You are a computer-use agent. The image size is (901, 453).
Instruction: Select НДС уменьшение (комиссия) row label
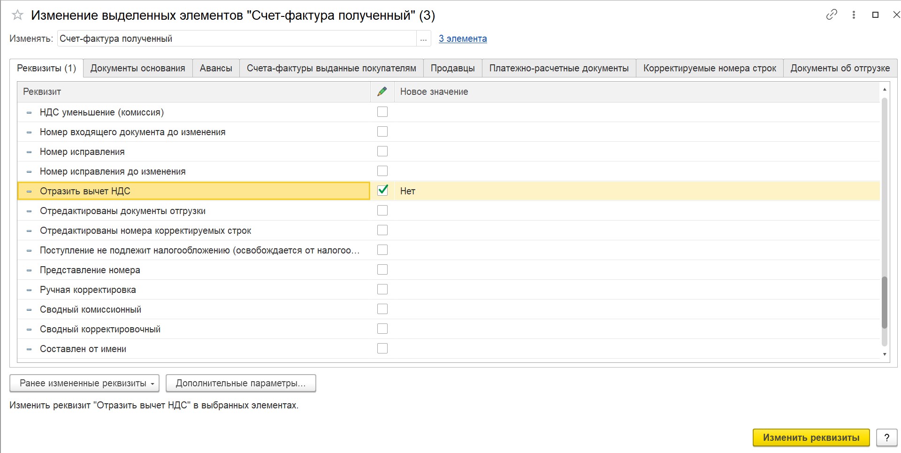tap(102, 112)
